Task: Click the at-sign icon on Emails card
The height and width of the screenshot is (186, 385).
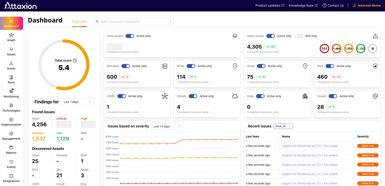Action: click(x=375, y=96)
